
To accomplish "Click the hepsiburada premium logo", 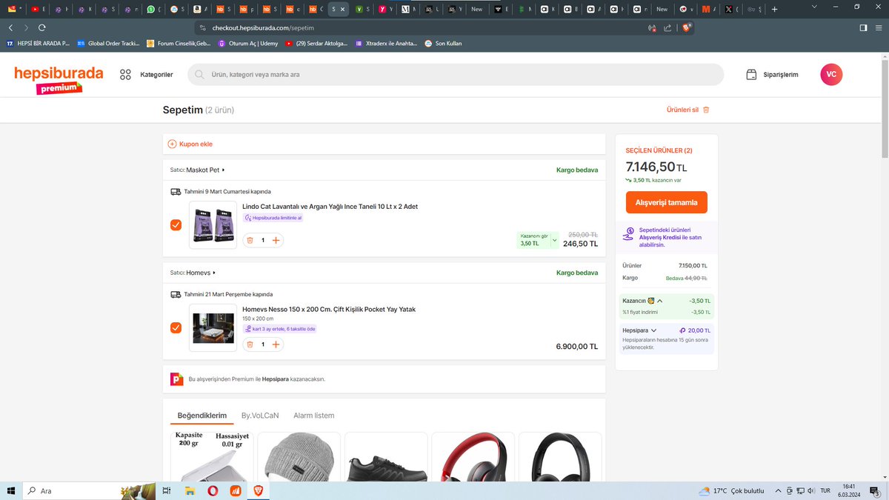I will (59, 79).
